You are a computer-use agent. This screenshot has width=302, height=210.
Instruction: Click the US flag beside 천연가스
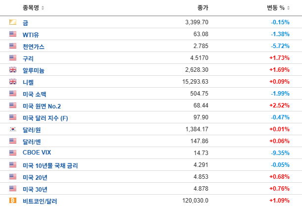13,46
